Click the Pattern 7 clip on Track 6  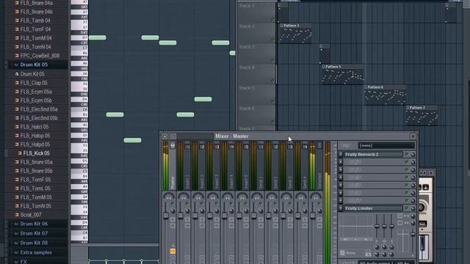tap(422, 115)
